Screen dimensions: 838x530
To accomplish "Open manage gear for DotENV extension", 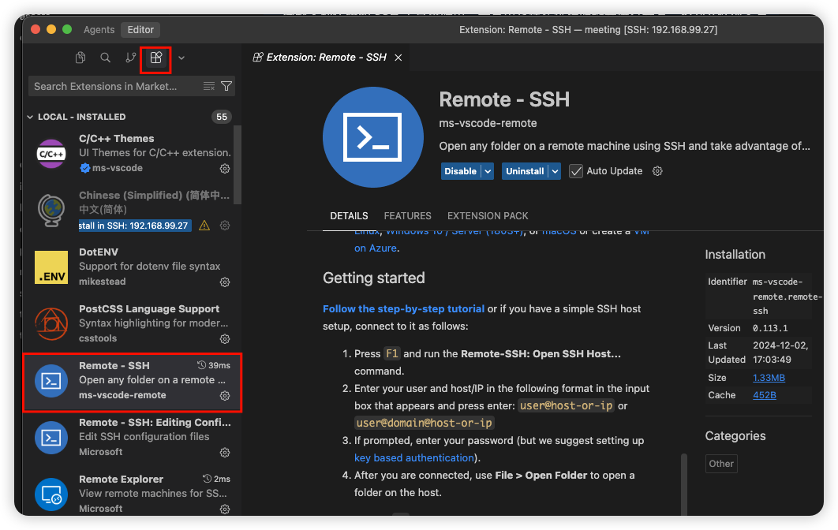I will point(225,282).
